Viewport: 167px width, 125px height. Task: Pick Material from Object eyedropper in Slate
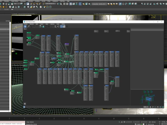[28, 26]
